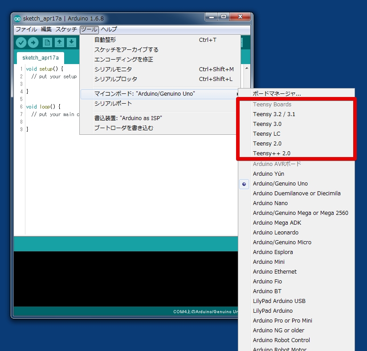Click the Open sketch up-arrow icon

[59, 43]
